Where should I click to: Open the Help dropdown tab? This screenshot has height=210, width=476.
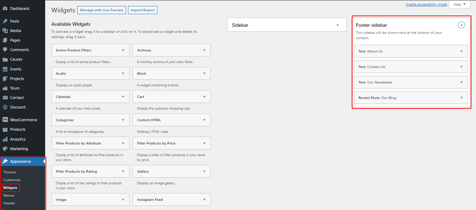pos(459,5)
